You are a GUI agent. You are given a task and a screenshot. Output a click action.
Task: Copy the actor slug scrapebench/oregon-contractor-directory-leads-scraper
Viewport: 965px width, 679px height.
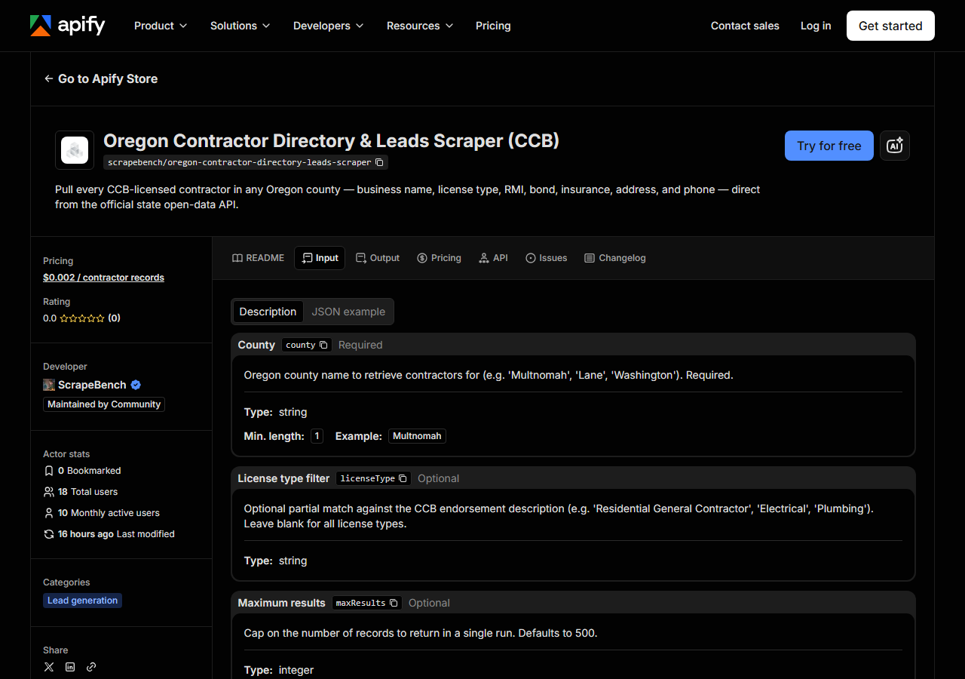[x=380, y=162]
